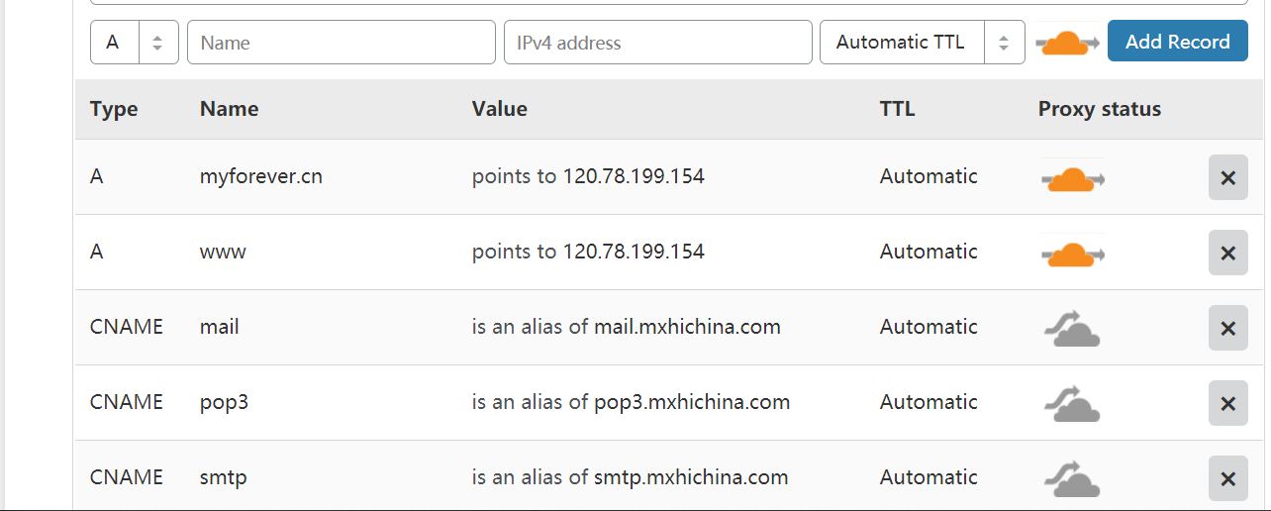Delete the www A record

(x=1227, y=253)
